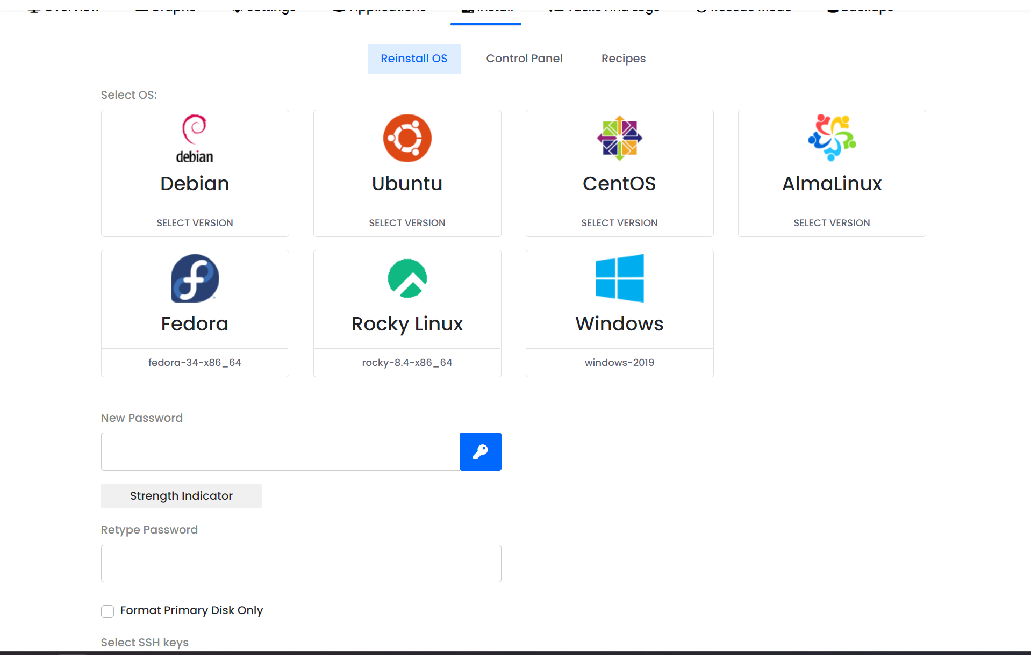The height and width of the screenshot is (655, 1031).
Task: Click the Windows name text
Action: click(x=619, y=324)
